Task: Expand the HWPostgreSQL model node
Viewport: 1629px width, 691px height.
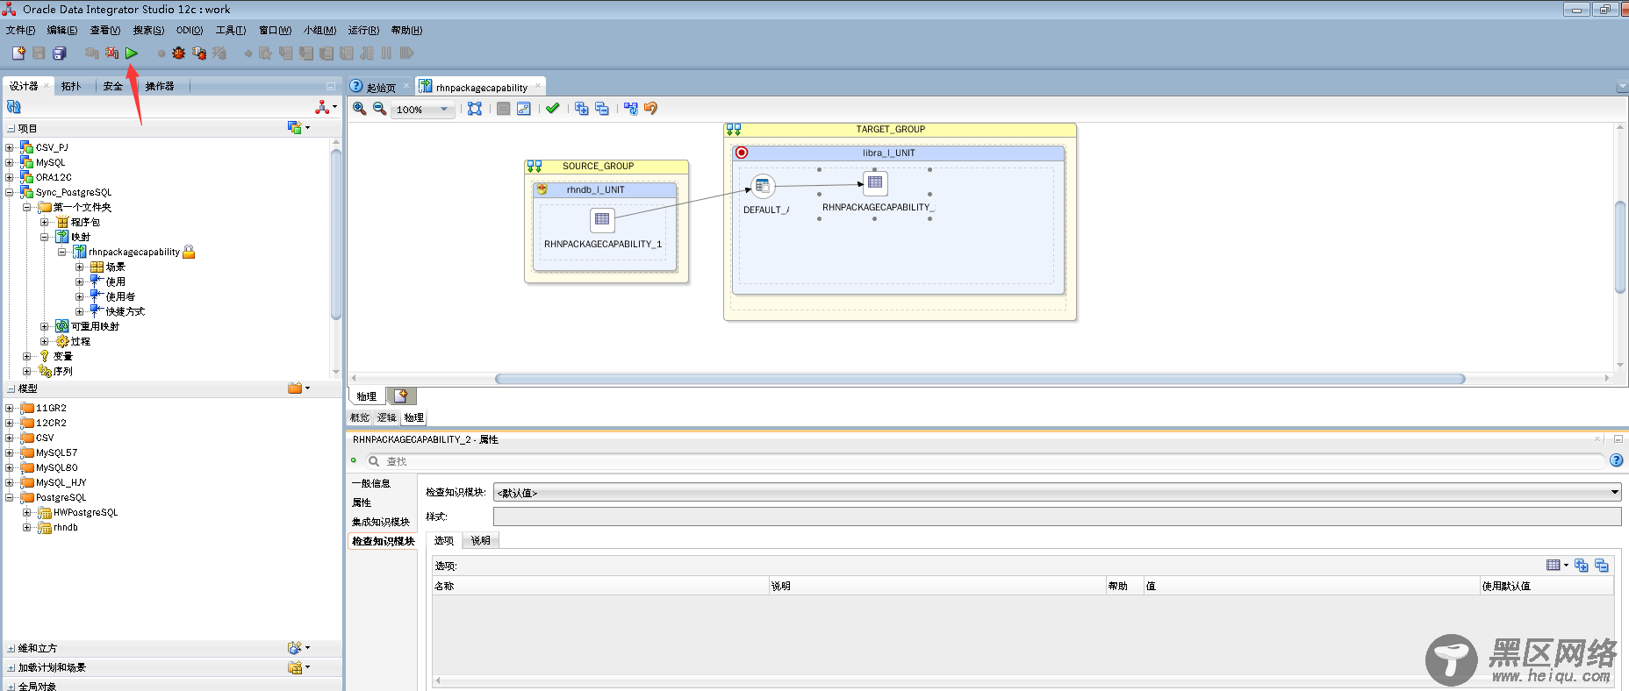Action: click(x=27, y=512)
